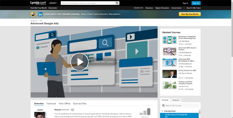Click the author photo thumbnail
This screenshot has height=118, width=233.
click(x=40, y=115)
